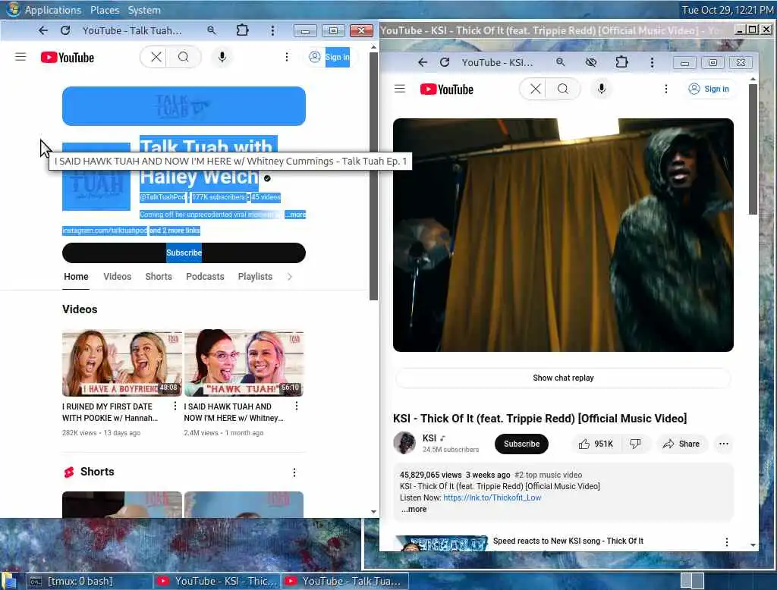
Task: Clear search with X in KSI window
Action: pos(535,89)
